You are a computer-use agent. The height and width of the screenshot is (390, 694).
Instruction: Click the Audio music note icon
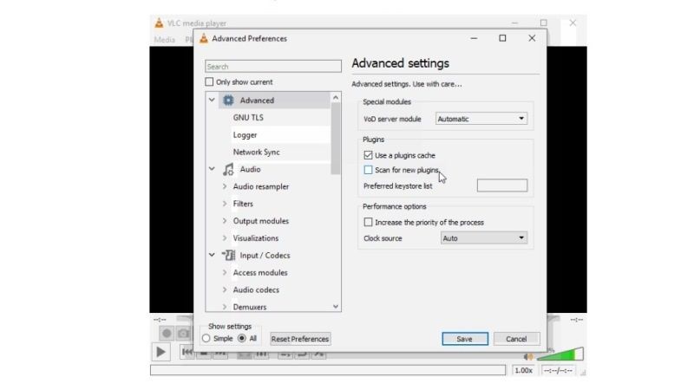pos(228,169)
